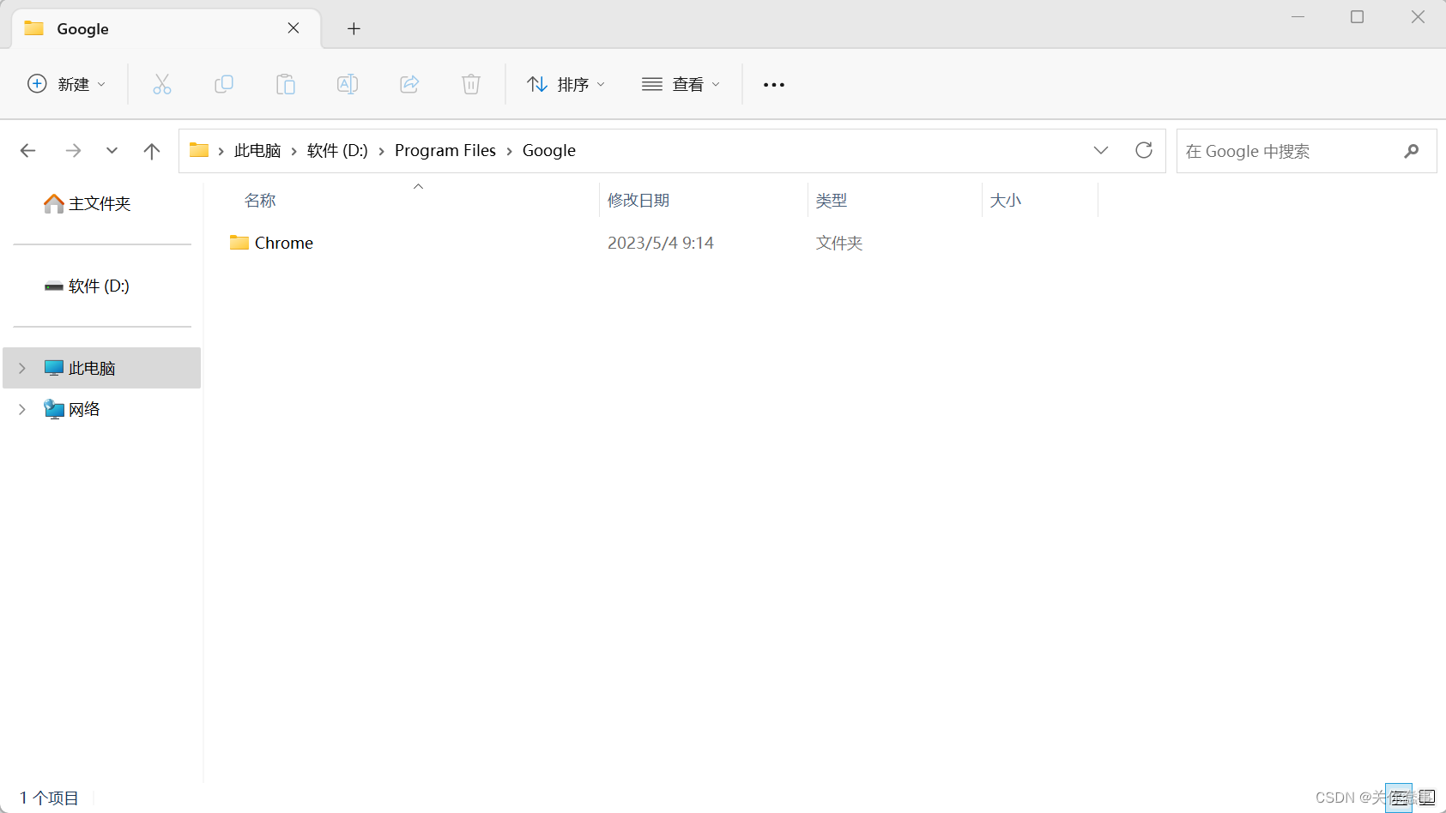
Task: Click Program Files in the breadcrumb
Action: [x=445, y=151]
